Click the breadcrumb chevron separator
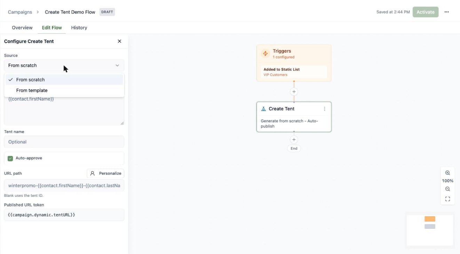The width and height of the screenshot is (460, 254). click(x=38, y=12)
